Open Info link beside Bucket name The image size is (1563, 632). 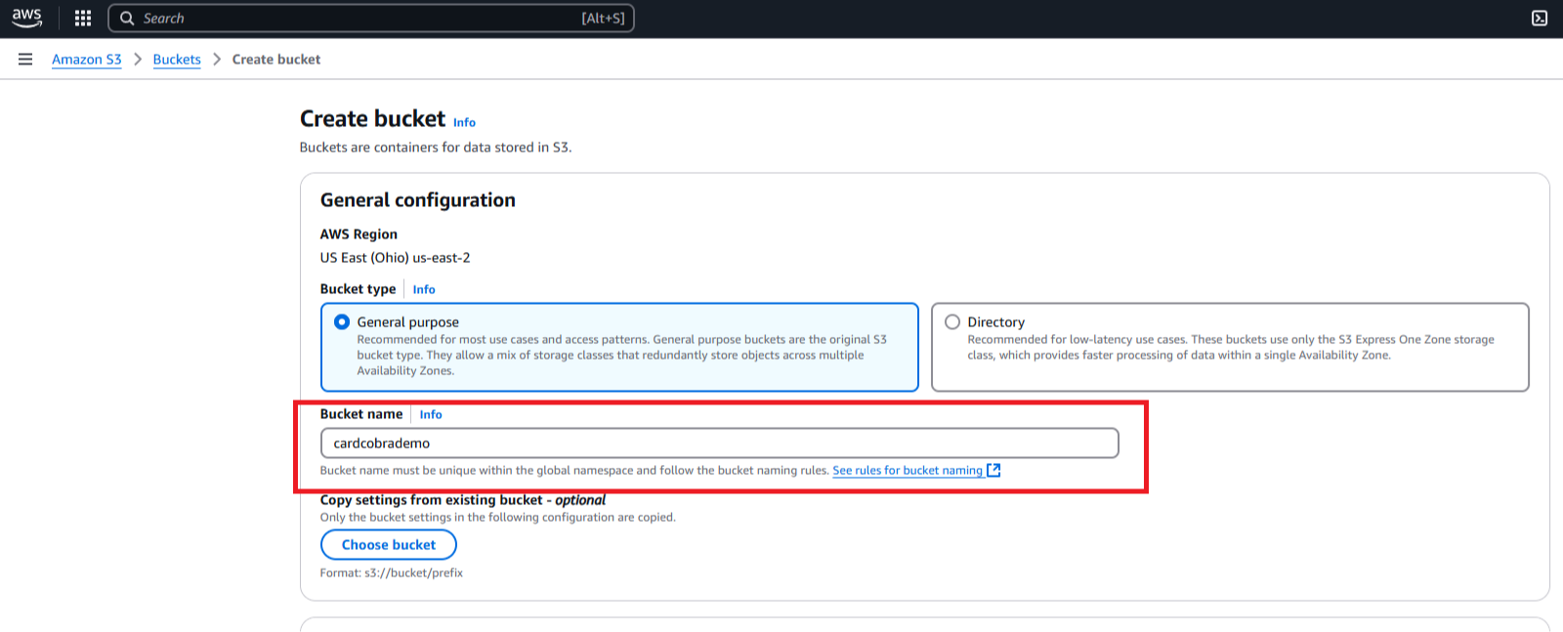431,414
